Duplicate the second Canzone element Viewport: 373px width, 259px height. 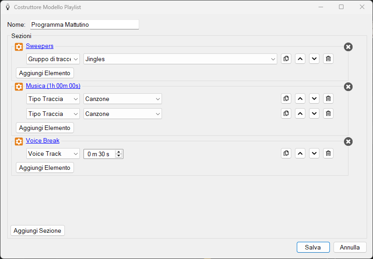[286, 114]
